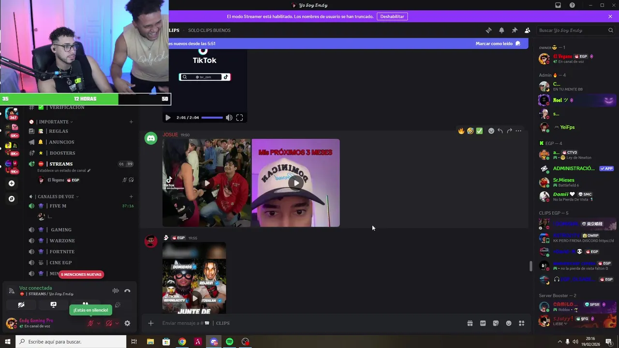Open the Discord inbox icon in title bar
The image size is (619, 348).
pos(558,5)
